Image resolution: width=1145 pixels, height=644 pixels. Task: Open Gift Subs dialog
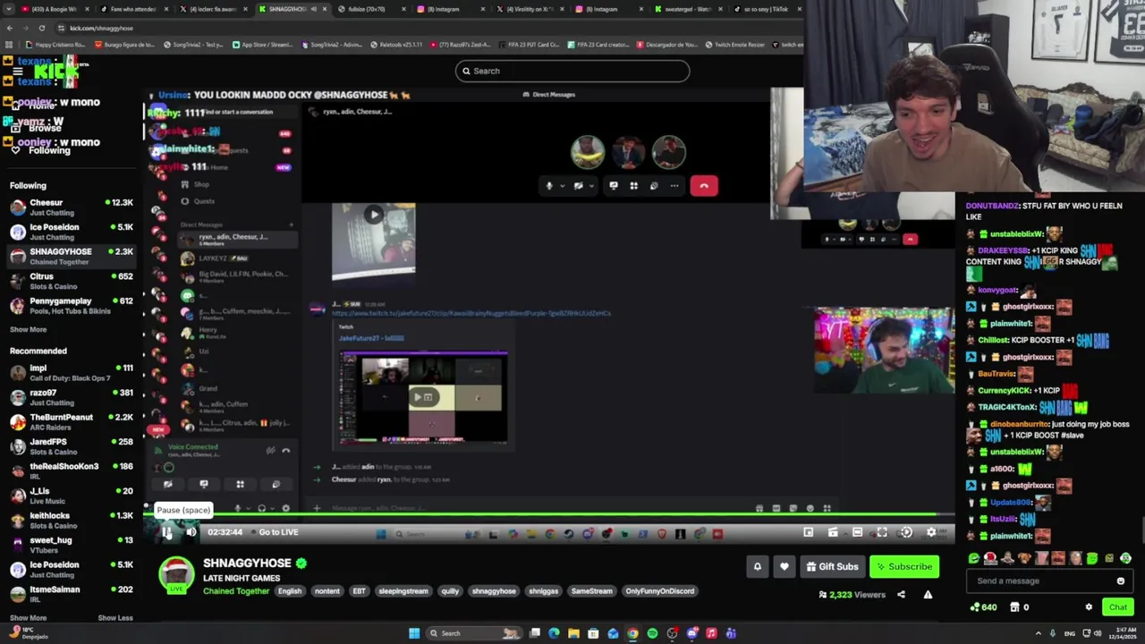point(832,566)
